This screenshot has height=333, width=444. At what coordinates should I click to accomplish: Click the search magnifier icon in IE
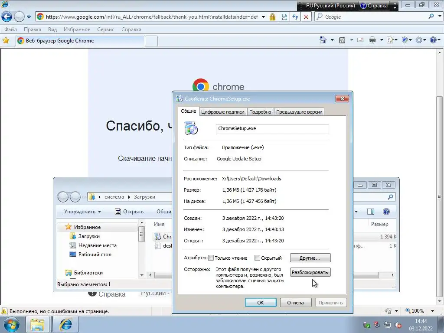pyautogui.click(x=431, y=16)
